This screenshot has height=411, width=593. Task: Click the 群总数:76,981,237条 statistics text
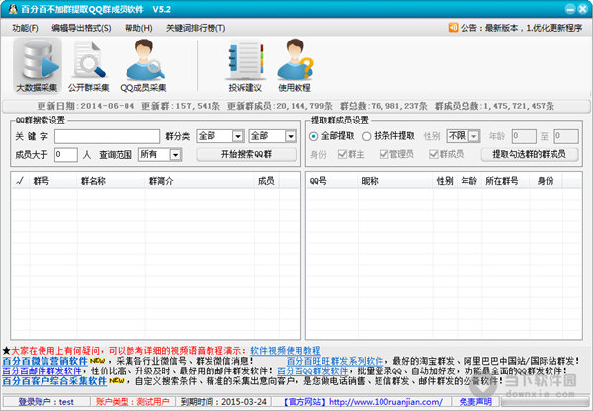(x=383, y=106)
